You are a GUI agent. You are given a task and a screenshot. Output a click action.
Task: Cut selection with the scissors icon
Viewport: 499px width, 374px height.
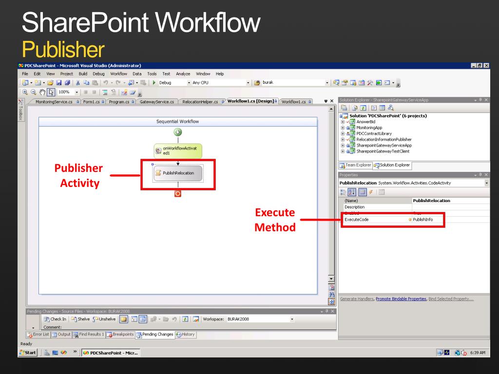[77, 83]
